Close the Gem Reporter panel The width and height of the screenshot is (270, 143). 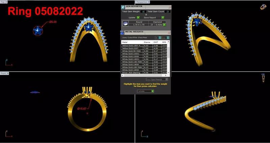point(169,7)
